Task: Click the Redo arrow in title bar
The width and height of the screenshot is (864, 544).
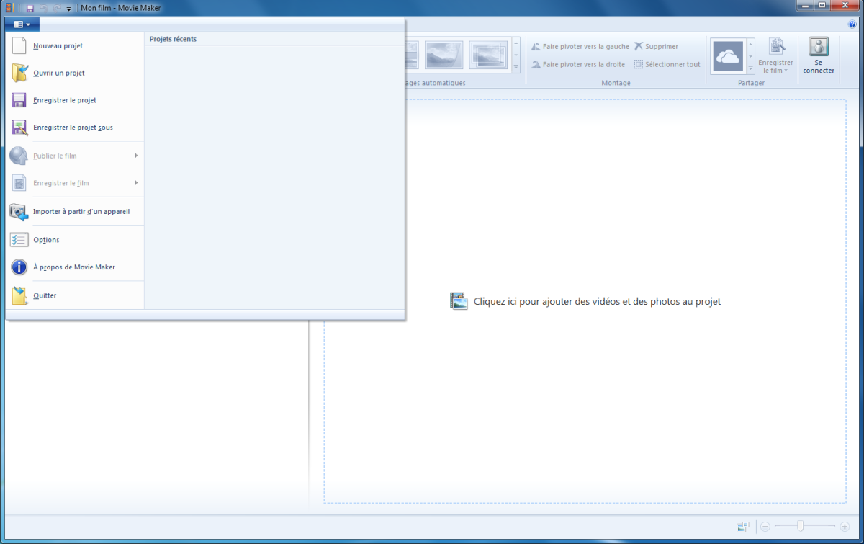Action: [x=57, y=8]
